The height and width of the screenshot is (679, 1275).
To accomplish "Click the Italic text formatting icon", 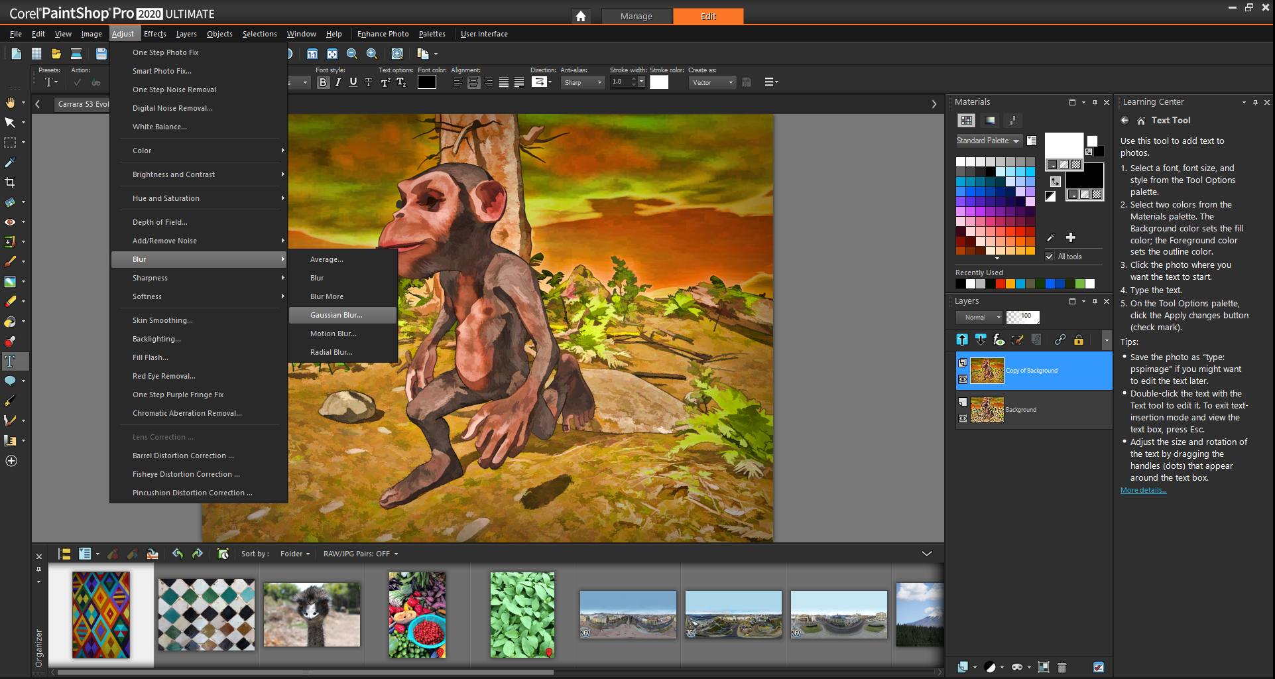I will [338, 82].
